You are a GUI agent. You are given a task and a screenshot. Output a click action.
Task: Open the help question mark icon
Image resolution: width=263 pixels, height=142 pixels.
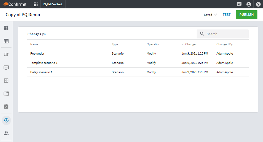[x=258, y=4]
